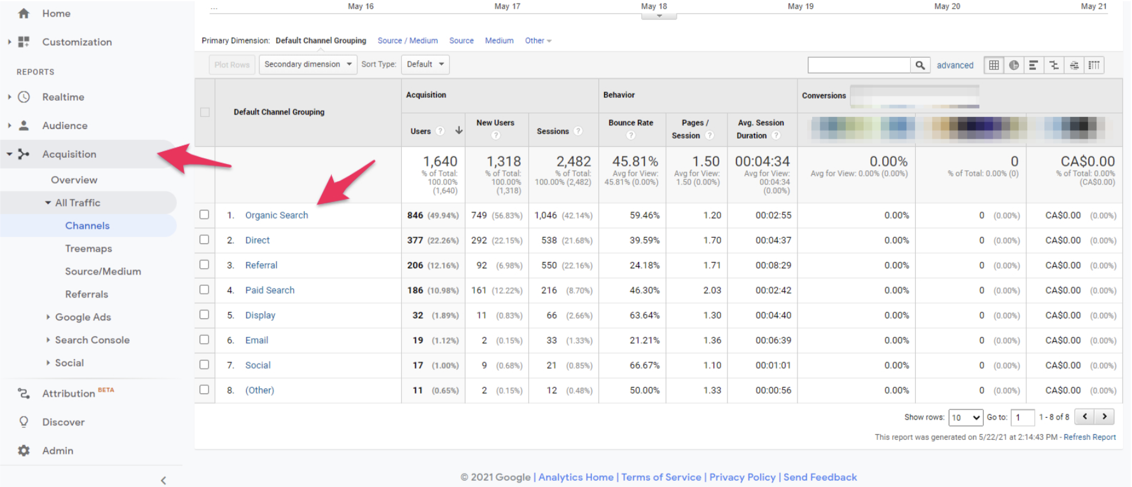Tick the Referral row checkbox

(204, 264)
